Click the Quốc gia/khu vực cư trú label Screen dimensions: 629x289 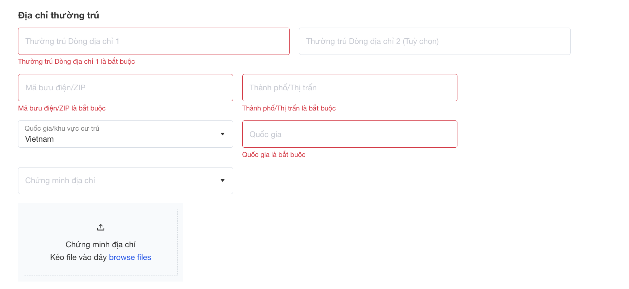[62, 129]
